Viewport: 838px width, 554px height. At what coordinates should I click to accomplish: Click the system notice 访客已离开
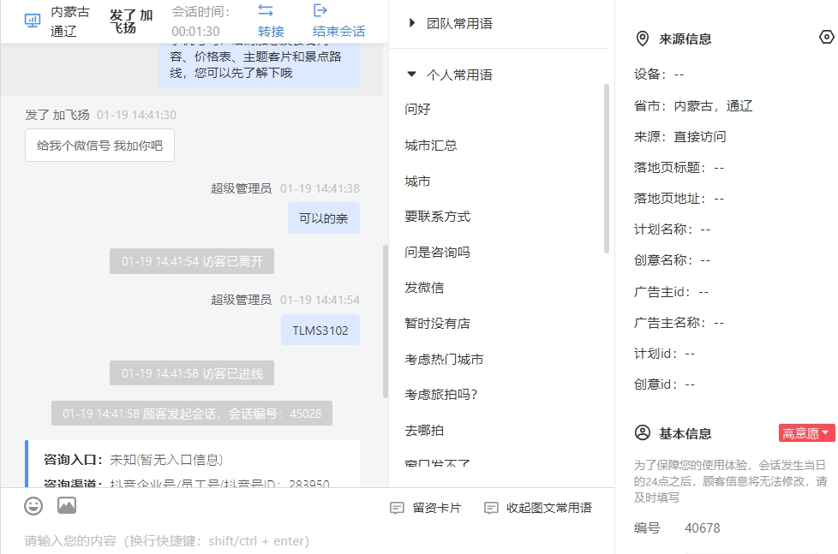pos(192,261)
